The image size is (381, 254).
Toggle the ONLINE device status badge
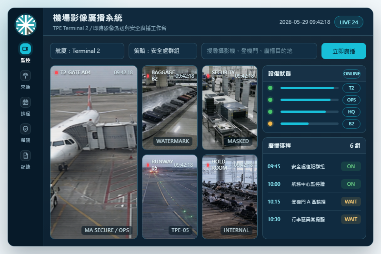[x=351, y=74]
